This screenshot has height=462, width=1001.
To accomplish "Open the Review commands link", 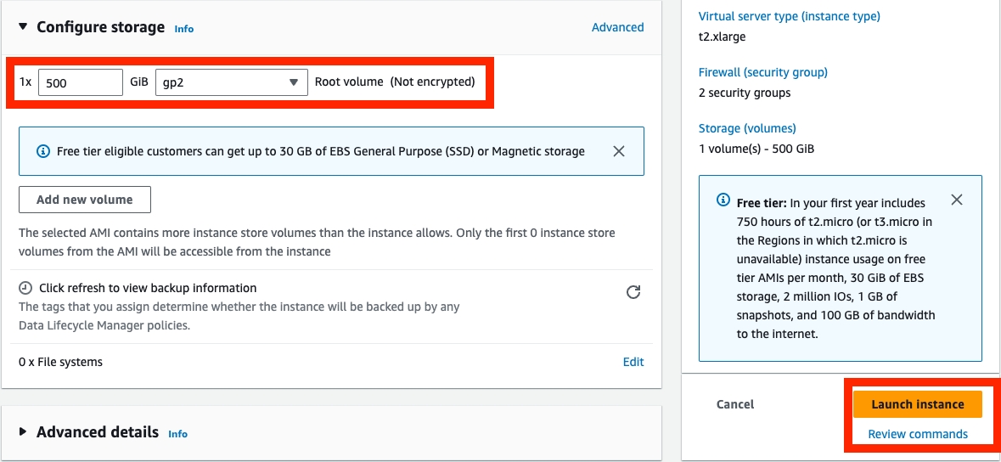I will 917,434.
